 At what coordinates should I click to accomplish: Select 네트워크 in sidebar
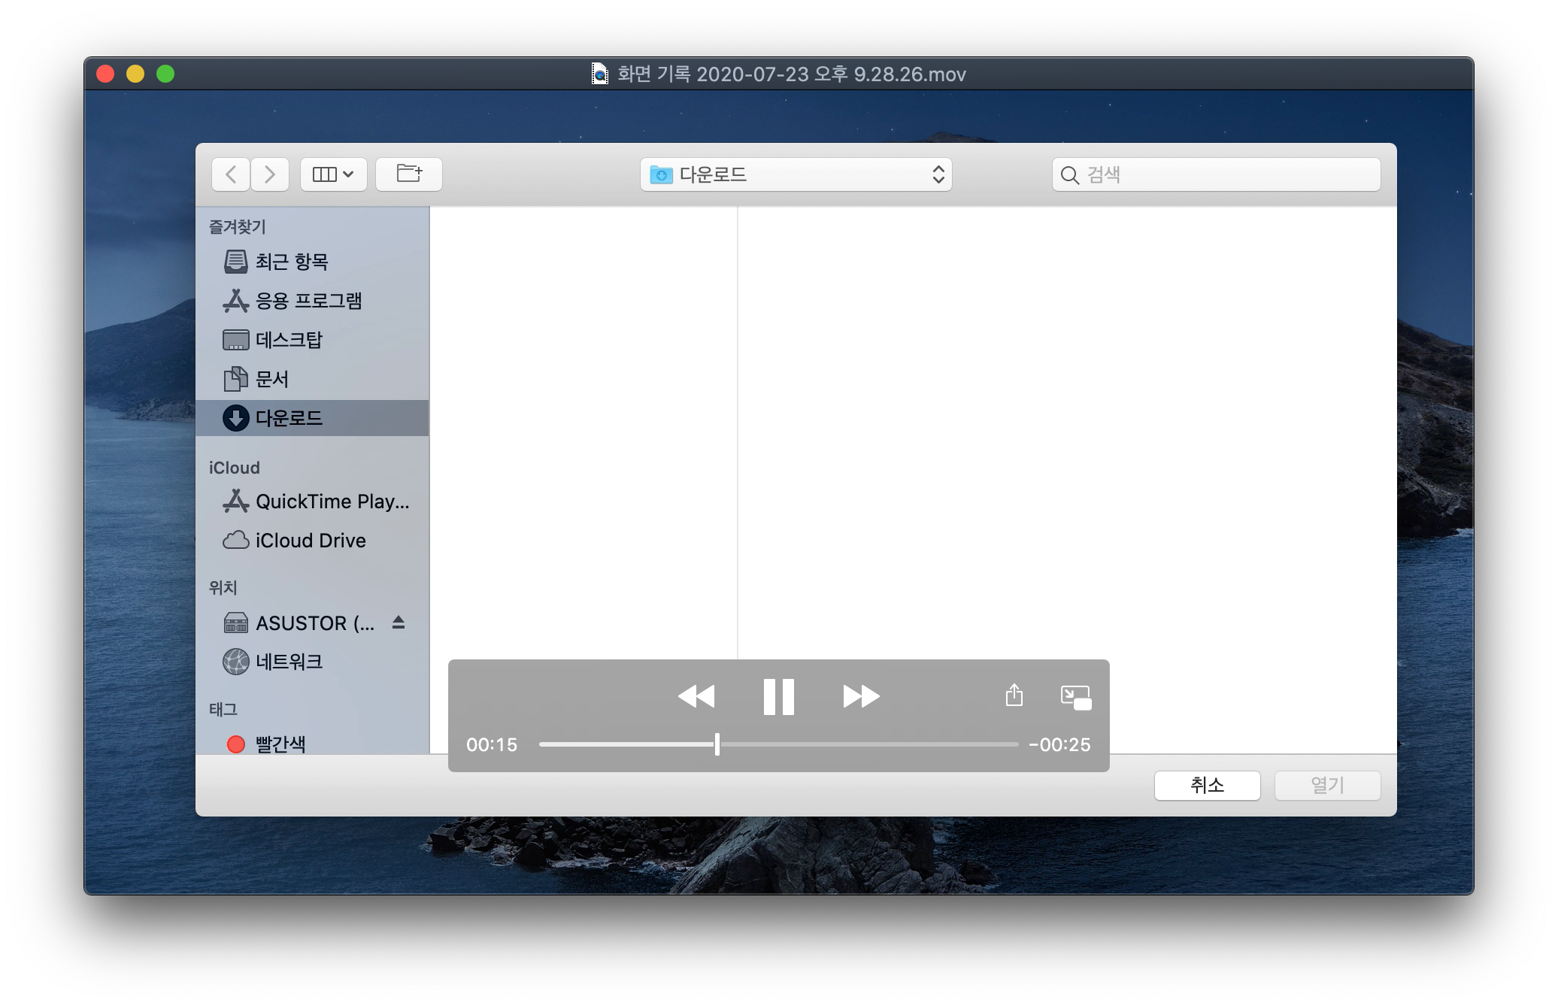[x=289, y=662]
